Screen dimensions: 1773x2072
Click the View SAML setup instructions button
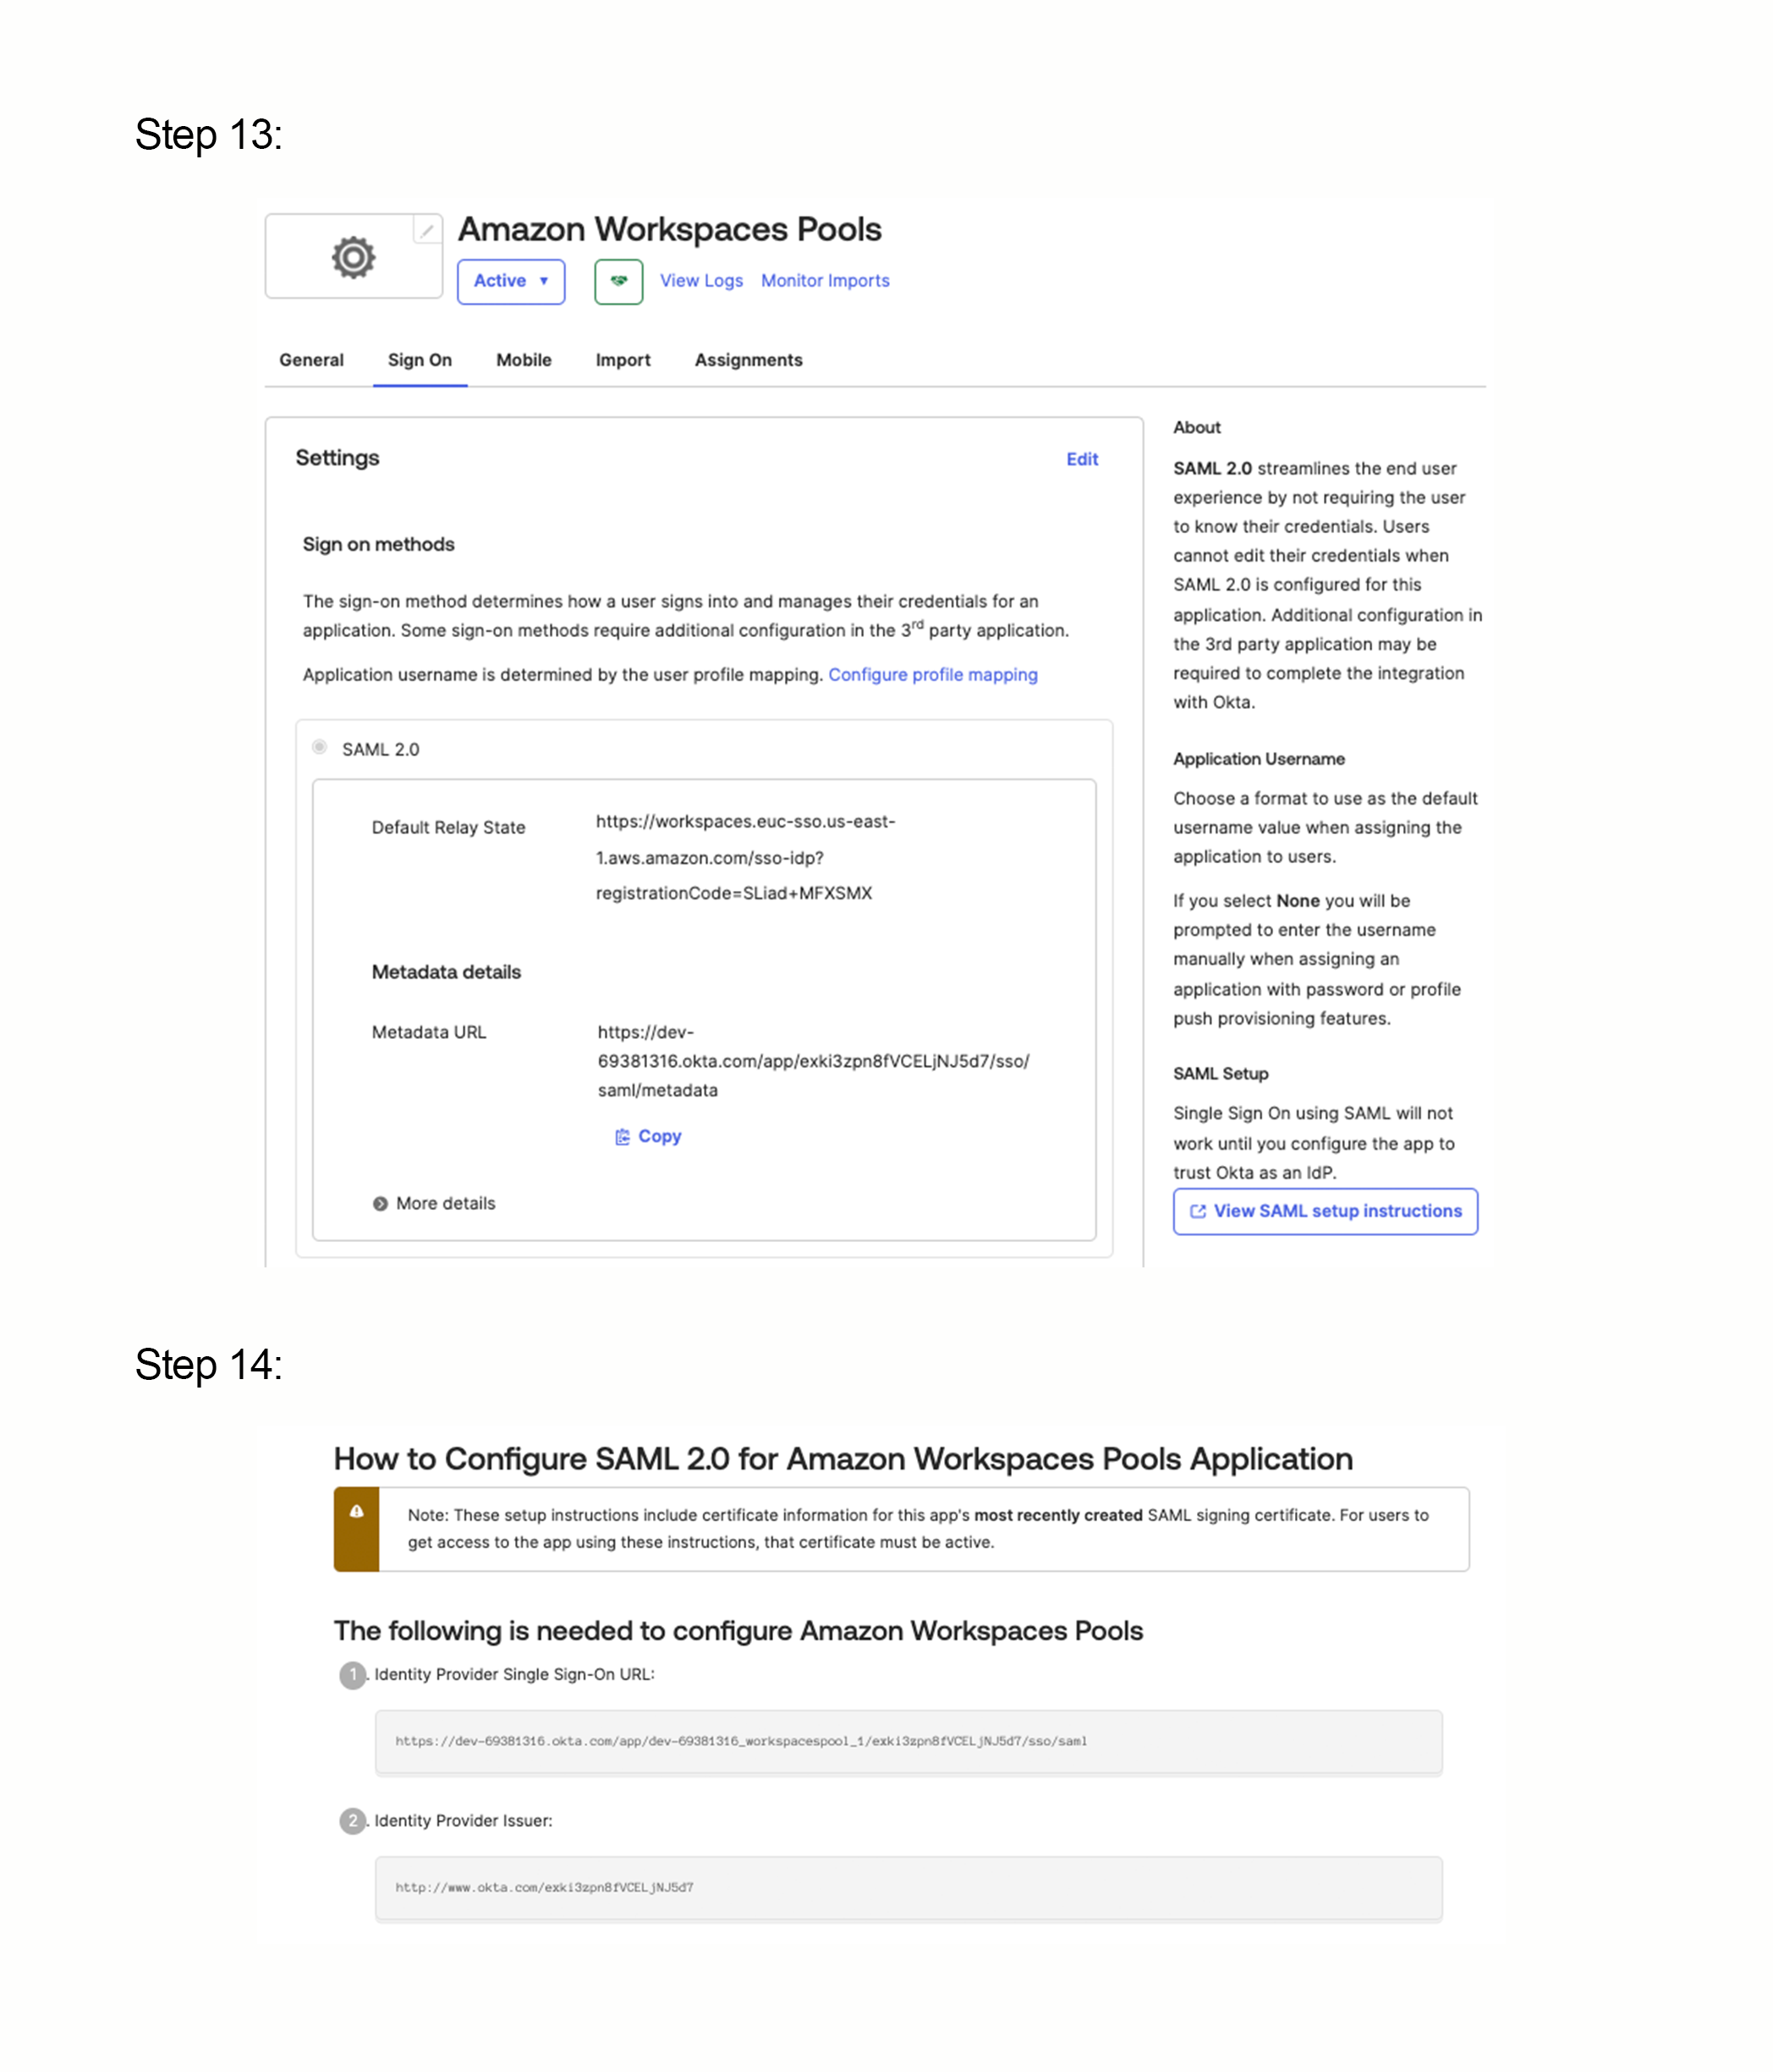click(x=1326, y=1210)
